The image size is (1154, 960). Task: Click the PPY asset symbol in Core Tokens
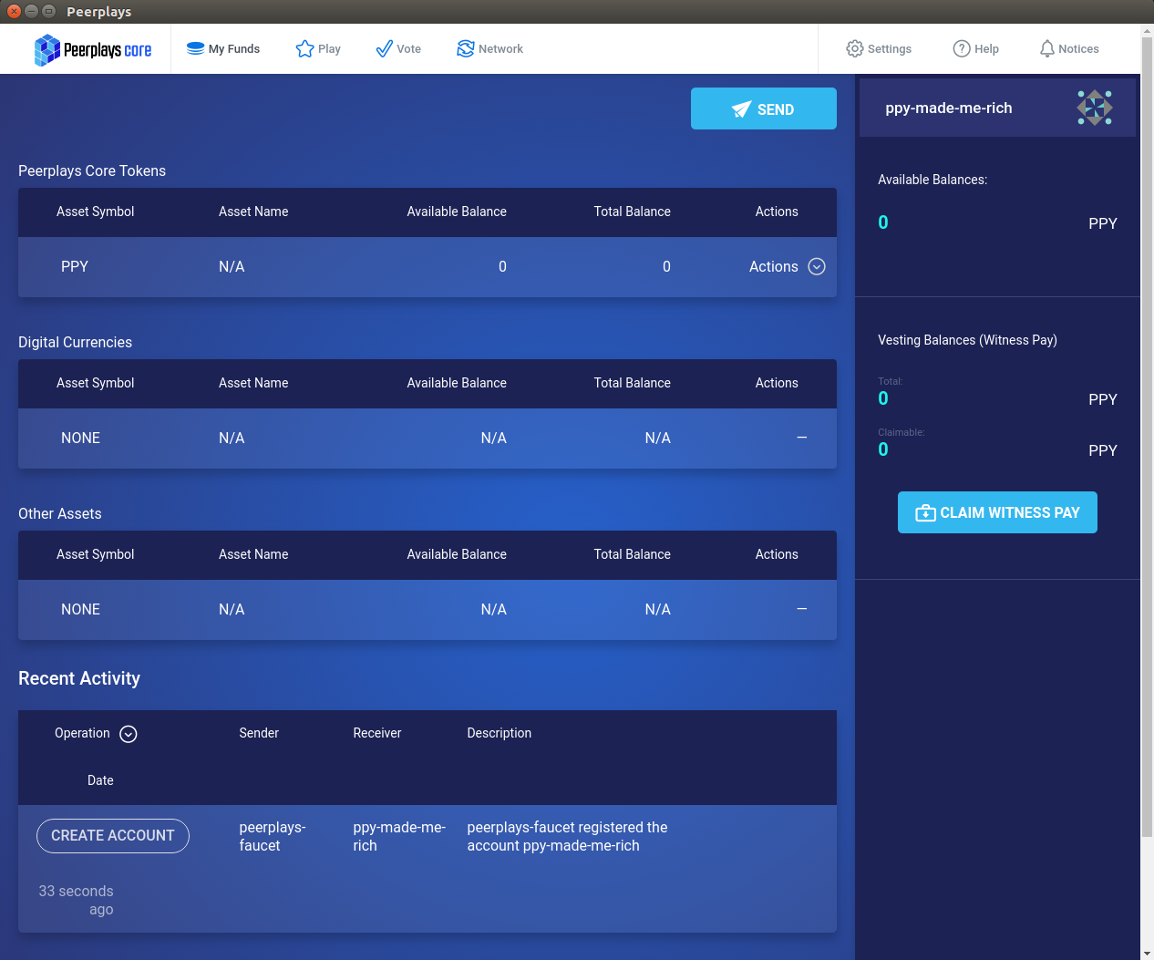pos(75,266)
